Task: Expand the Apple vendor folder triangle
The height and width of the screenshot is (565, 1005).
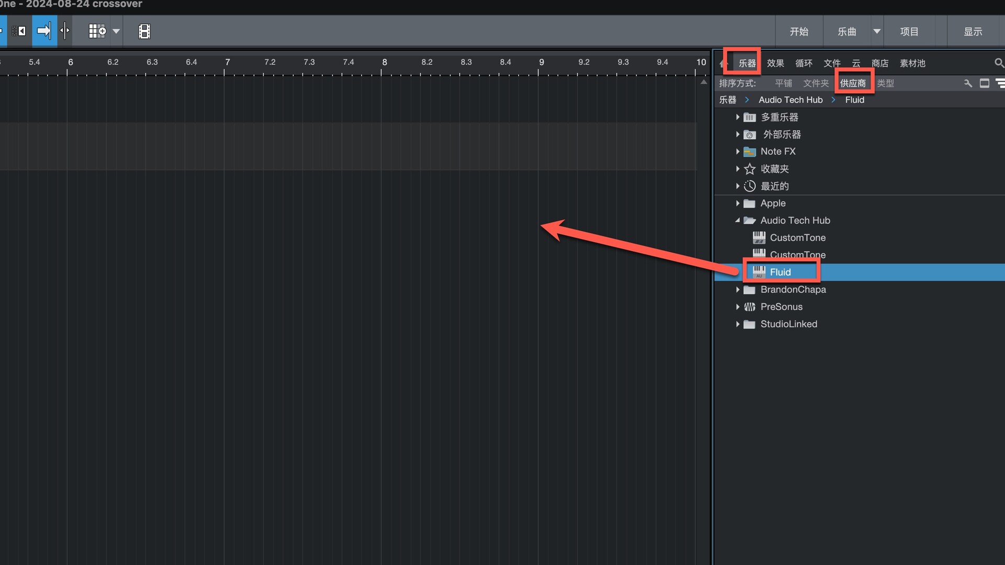Action: click(738, 204)
